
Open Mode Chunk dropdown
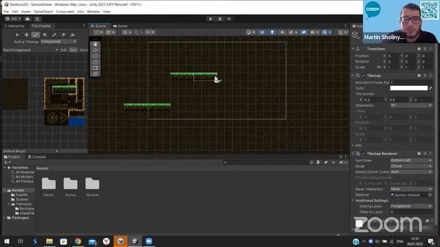pyautogui.click(x=411, y=166)
